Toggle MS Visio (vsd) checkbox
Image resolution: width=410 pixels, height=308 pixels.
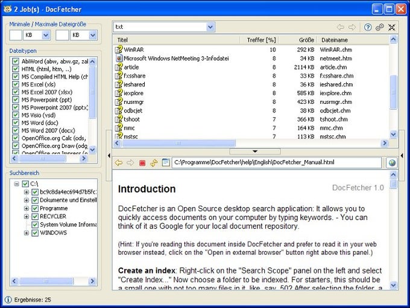tap(16, 115)
